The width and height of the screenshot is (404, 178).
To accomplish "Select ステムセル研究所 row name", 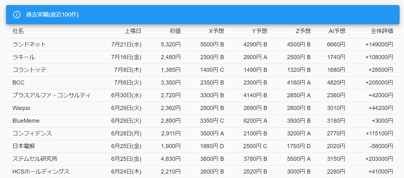I will pos(35,159).
